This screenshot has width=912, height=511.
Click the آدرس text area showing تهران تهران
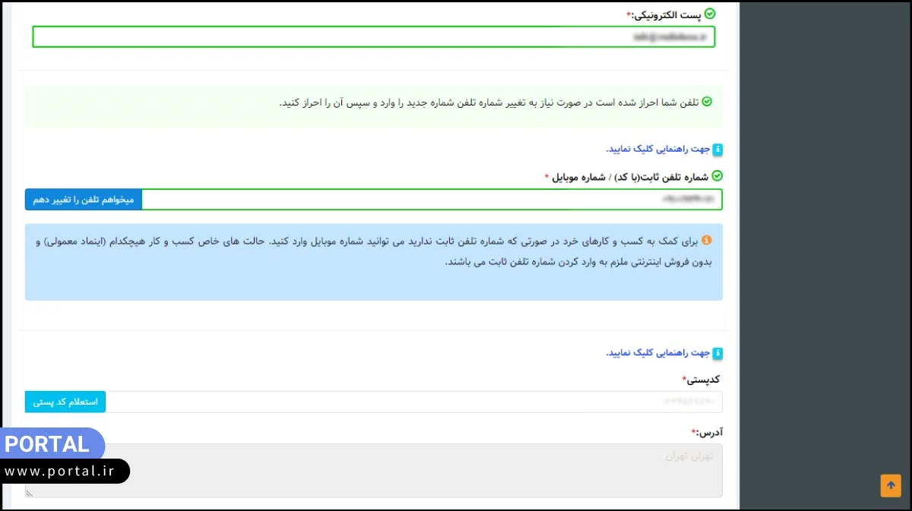point(373,469)
